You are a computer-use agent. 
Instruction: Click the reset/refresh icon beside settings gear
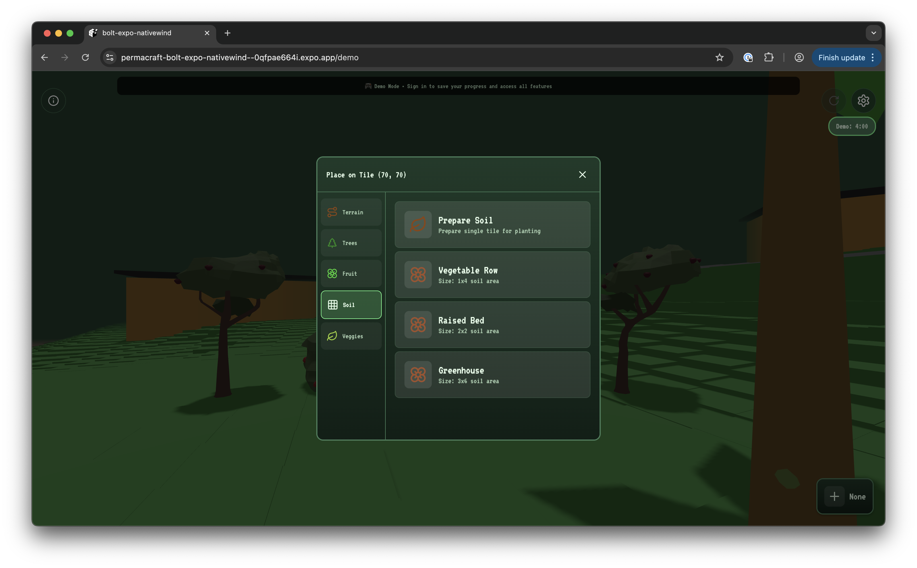point(834,101)
